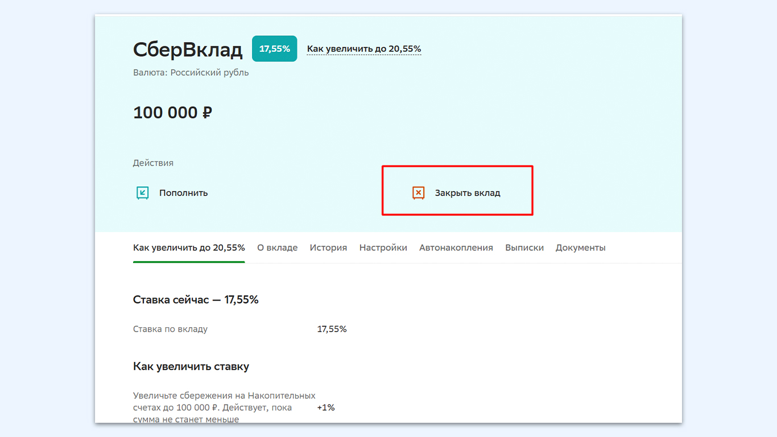Click the Действия section label
This screenshot has width=777, height=437.
pos(153,163)
